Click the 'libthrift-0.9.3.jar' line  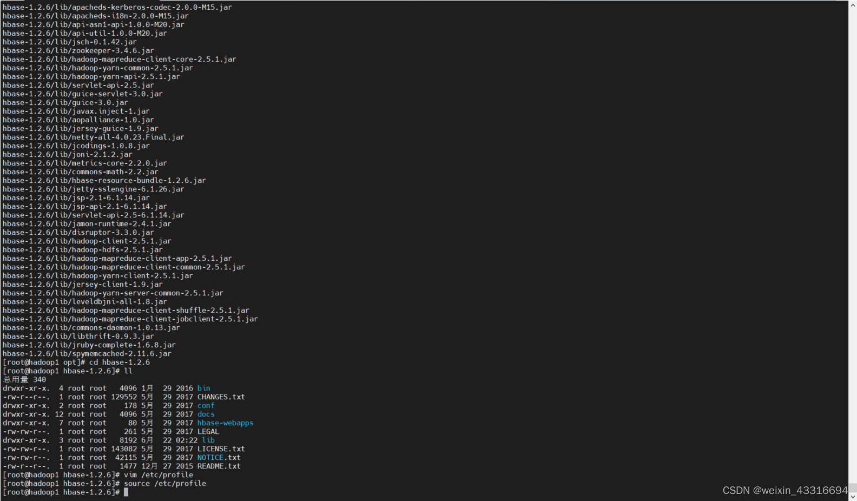pyautogui.click(x=78, y=337)
